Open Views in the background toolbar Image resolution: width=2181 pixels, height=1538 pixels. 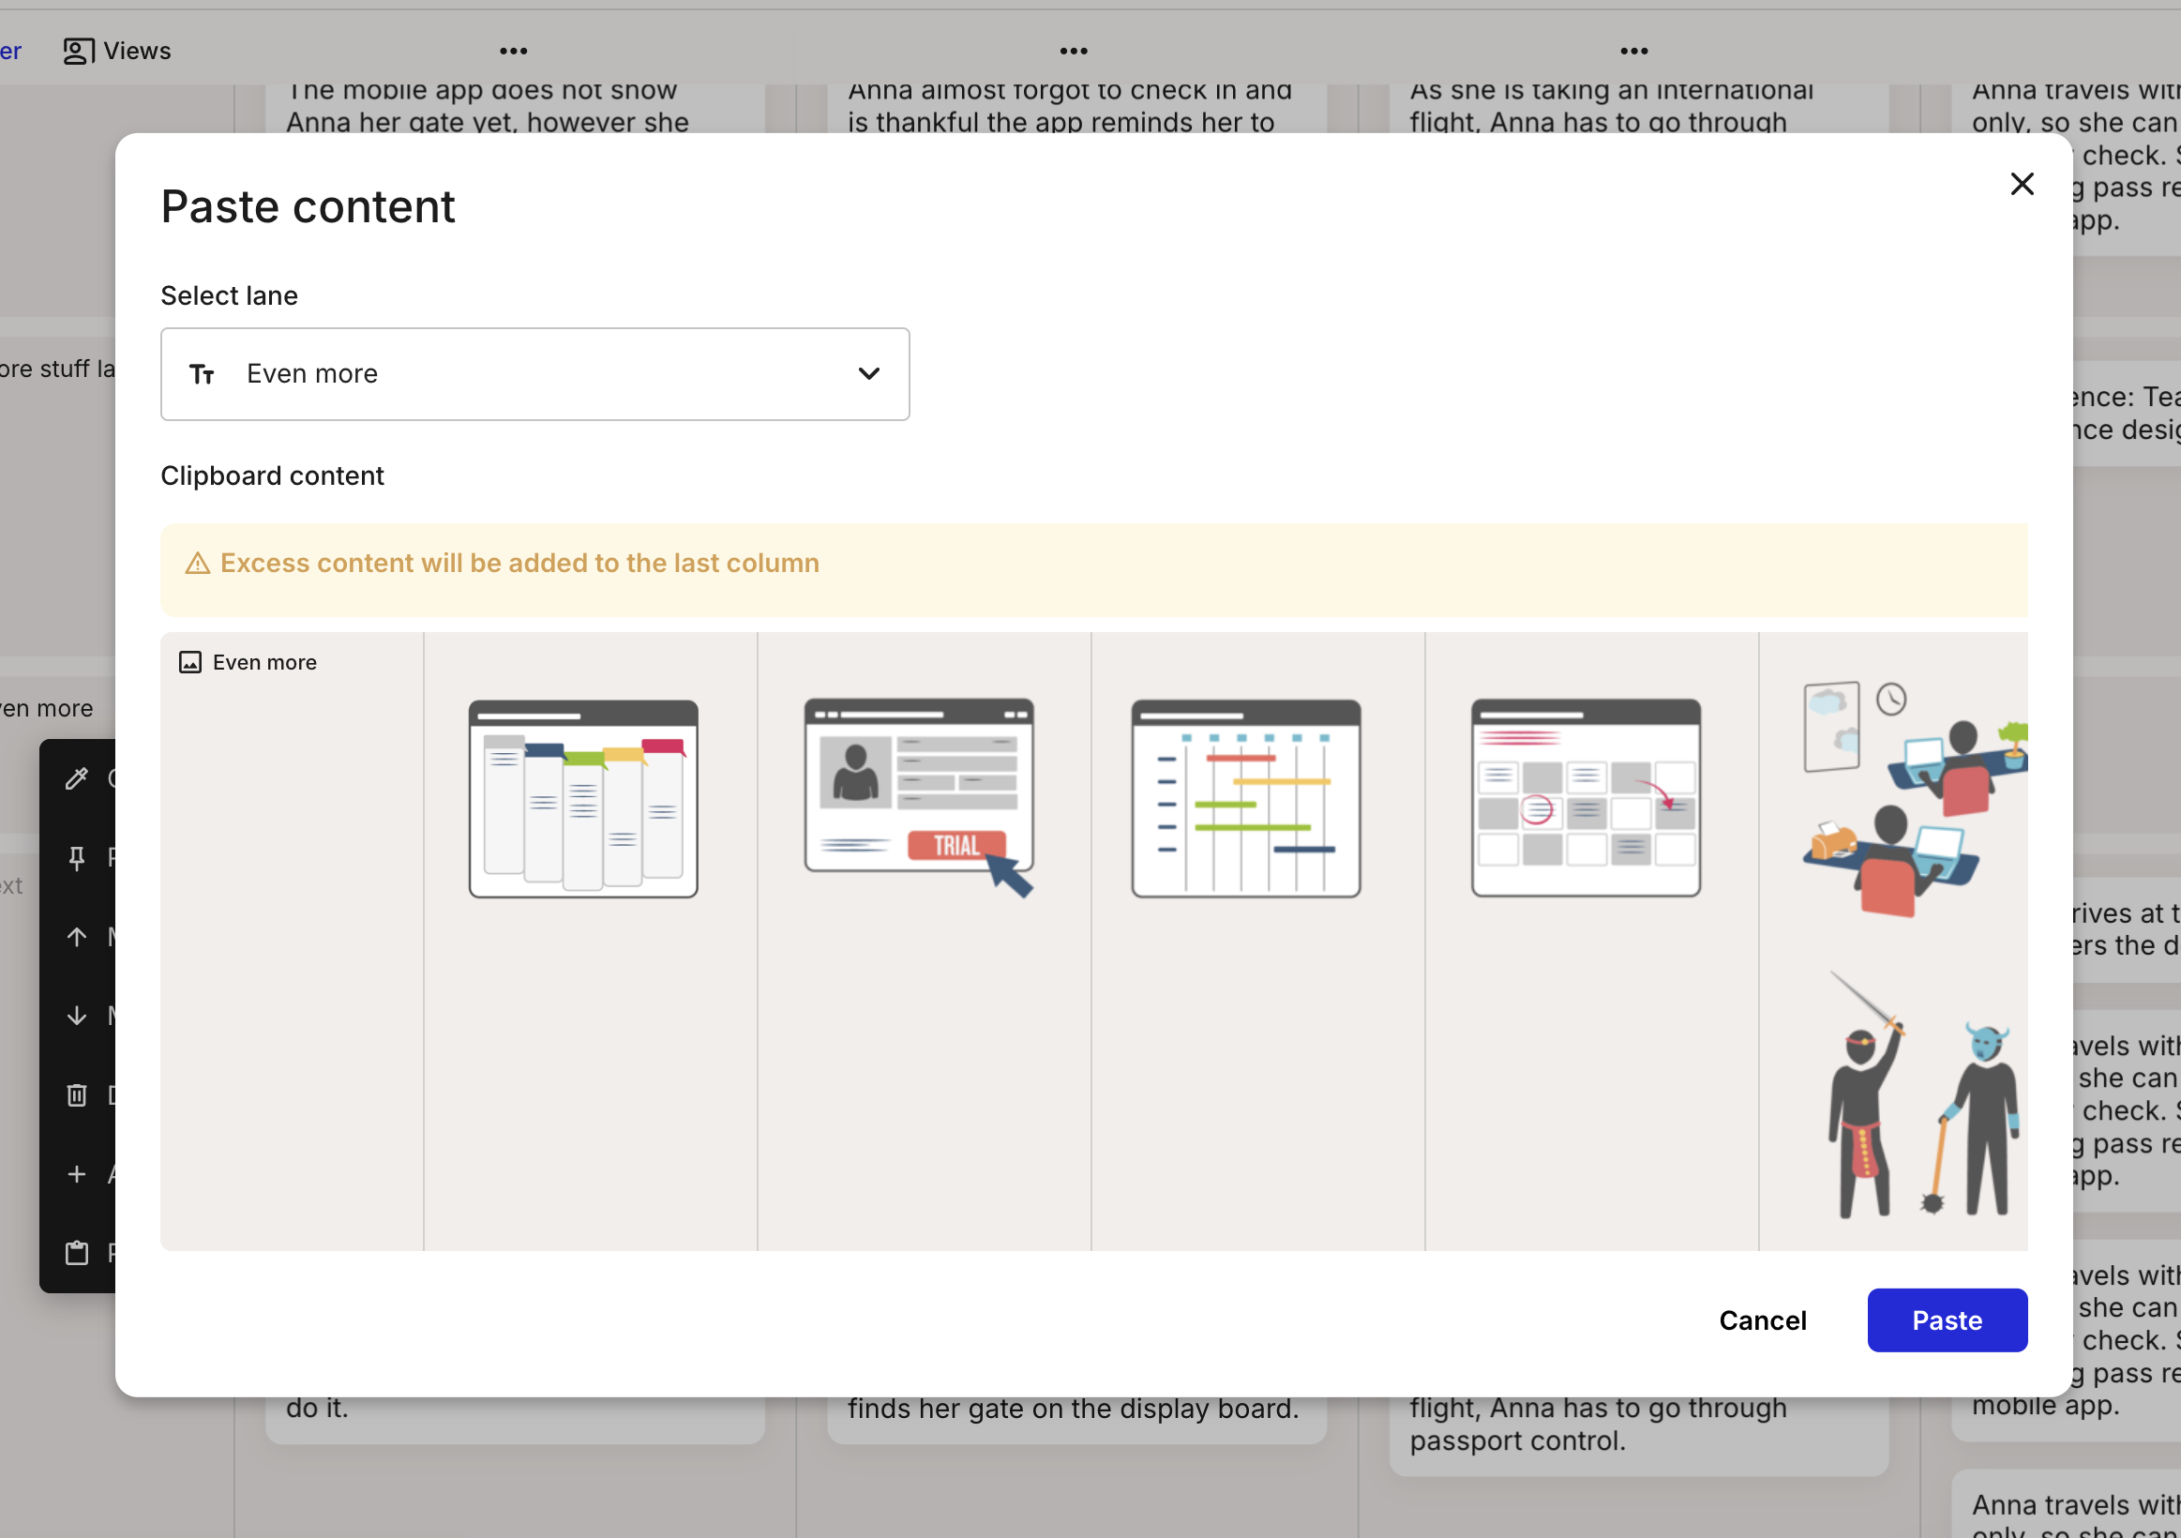click(x=117, y=51)
